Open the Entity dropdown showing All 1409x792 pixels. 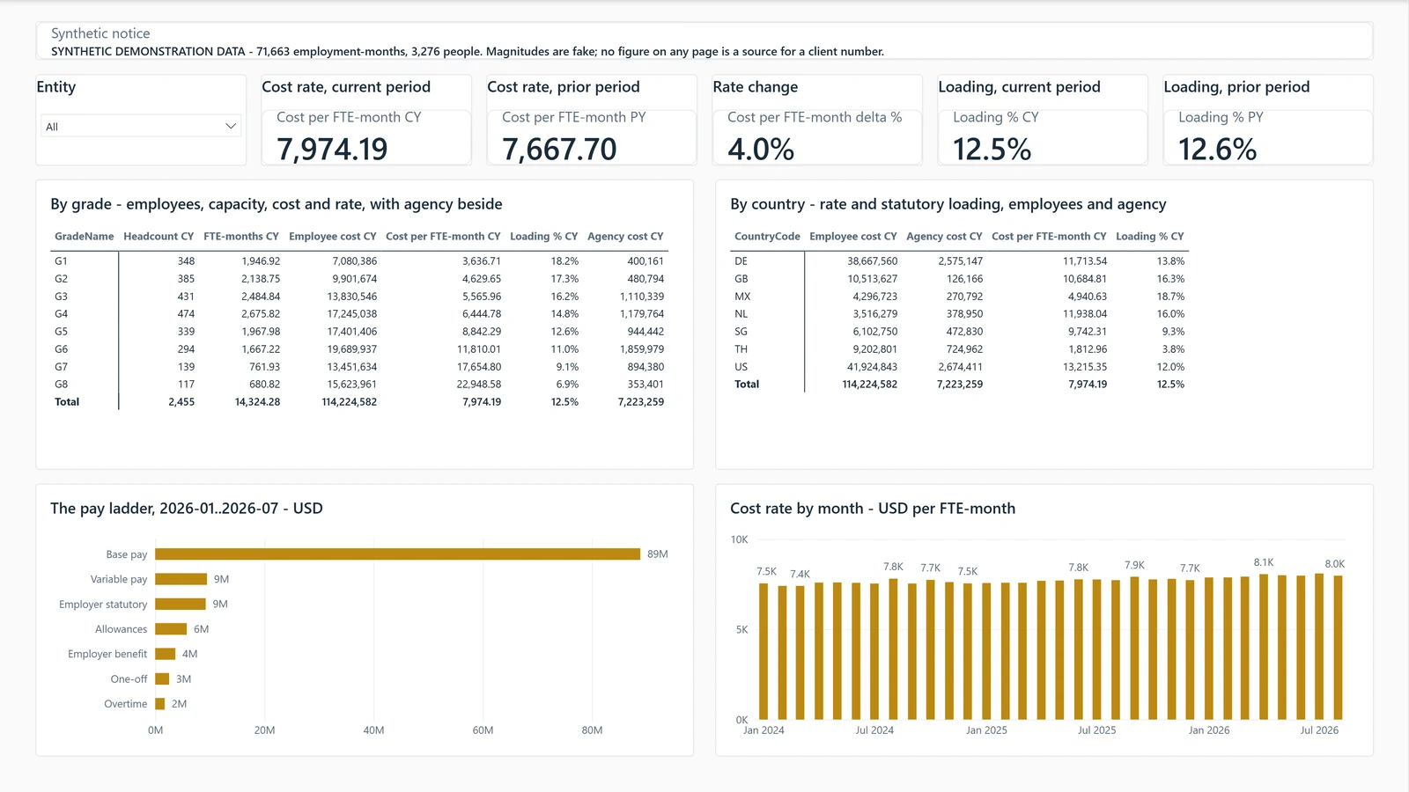pos(141,126)
